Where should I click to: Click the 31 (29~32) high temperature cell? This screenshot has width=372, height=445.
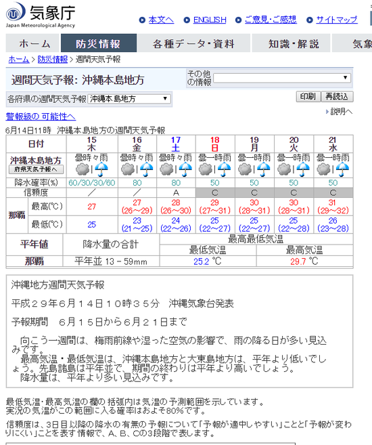[333, 207]
